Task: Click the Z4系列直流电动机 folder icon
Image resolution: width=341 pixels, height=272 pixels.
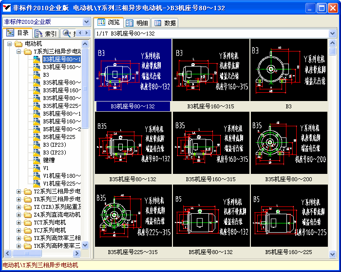Action: pyautogui.click(x=27, y=214)
